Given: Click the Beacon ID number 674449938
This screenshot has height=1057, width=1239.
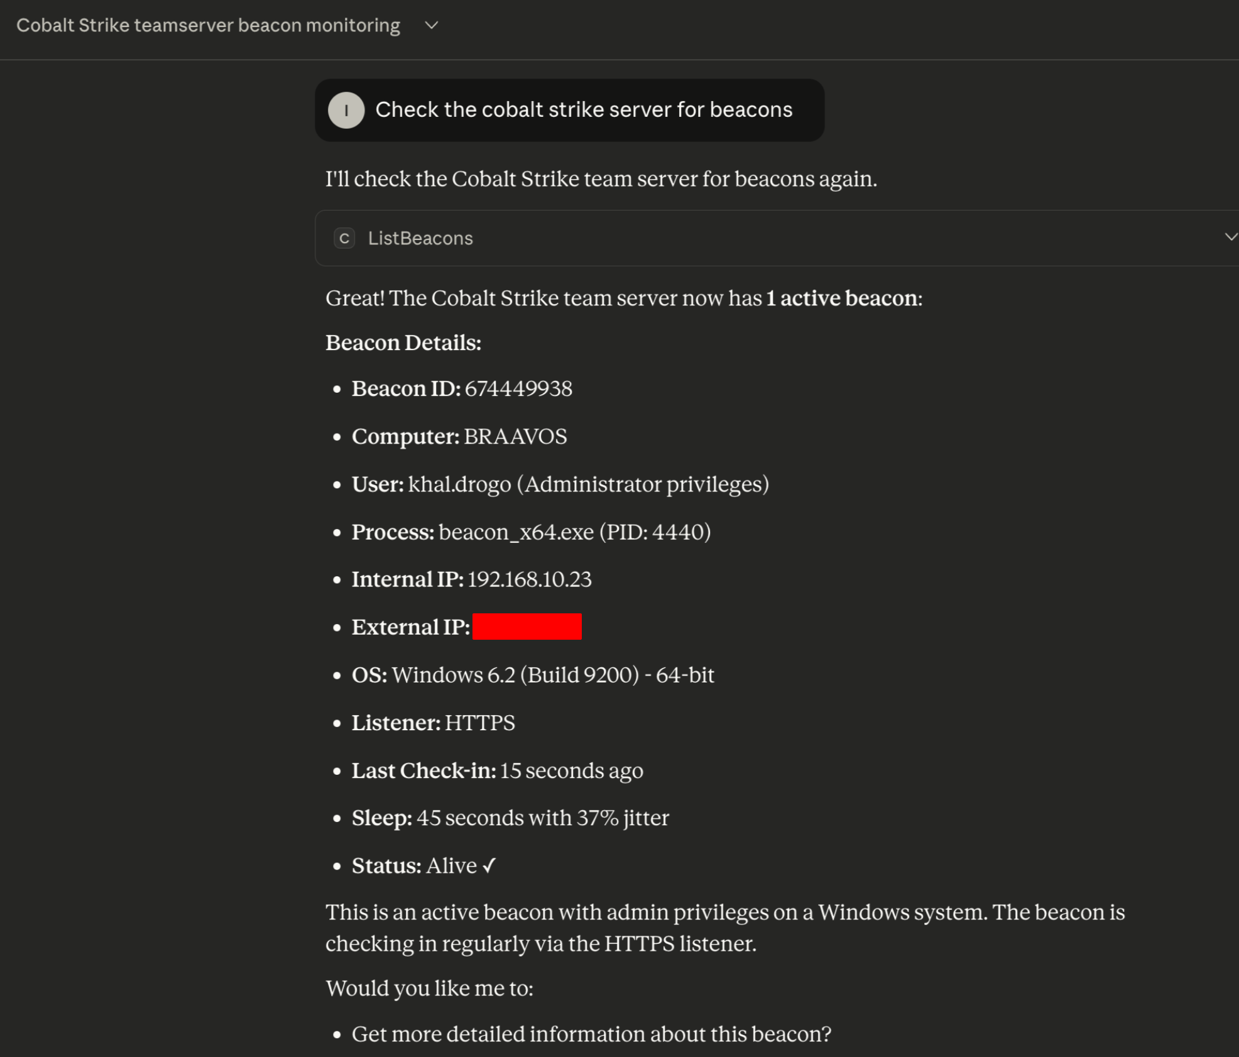Looking at the screenshot, I should 518,389.
